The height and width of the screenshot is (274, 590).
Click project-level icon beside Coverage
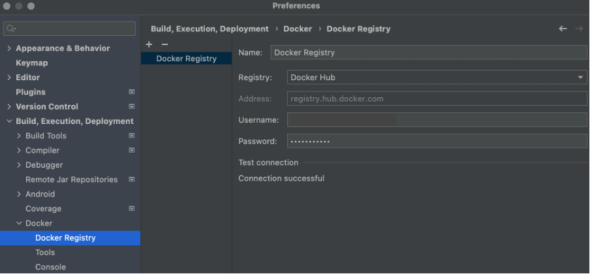(x=131, y=209)
